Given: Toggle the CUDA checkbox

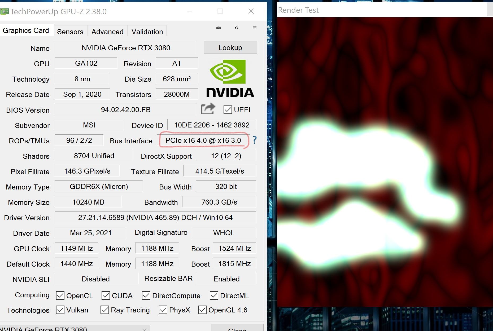Looking at the screenshot, I should pos(106,295).
